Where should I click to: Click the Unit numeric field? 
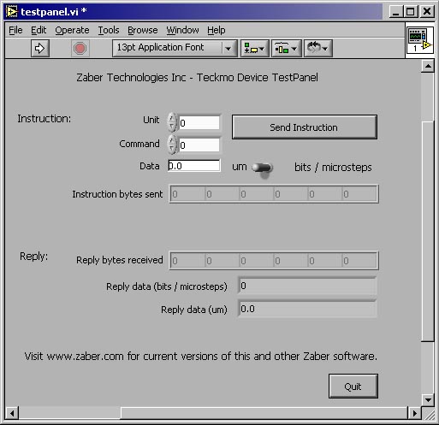point(199,123)
